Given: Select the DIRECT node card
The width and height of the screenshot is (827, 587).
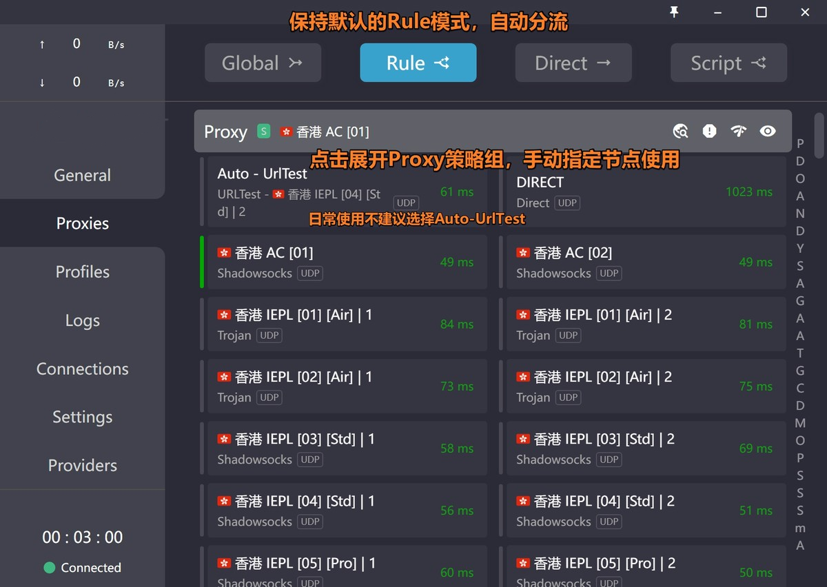Looking at the screenshot, I should (644, 192).
